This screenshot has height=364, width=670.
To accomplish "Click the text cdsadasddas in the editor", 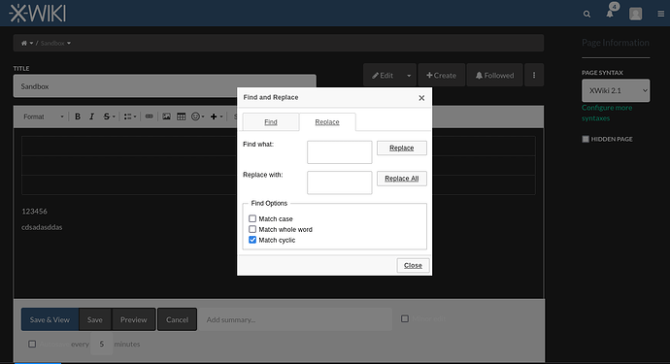I will (42, 227).
